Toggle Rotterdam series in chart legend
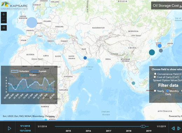 pos(20,71)
